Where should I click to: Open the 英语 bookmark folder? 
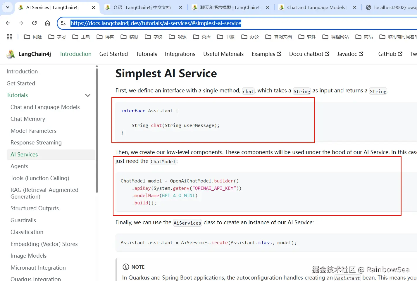202,37
